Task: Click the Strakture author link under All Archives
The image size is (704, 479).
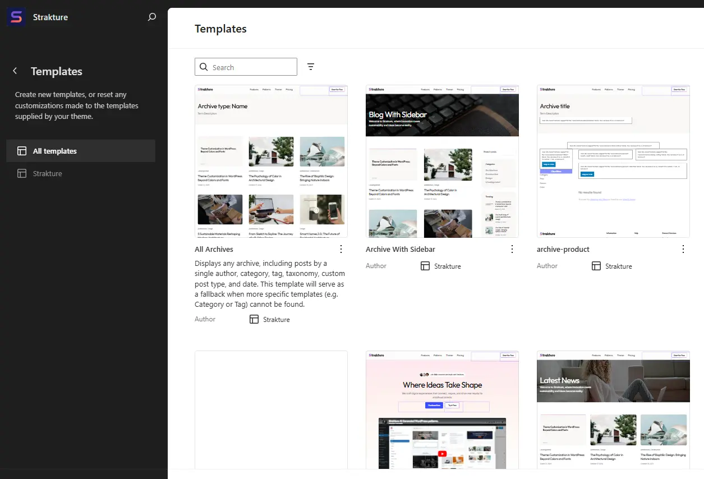Action: click(x=276, y=319)
